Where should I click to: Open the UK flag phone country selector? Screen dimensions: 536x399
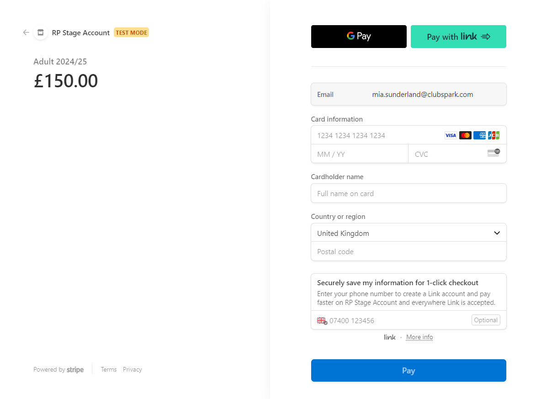322,321
